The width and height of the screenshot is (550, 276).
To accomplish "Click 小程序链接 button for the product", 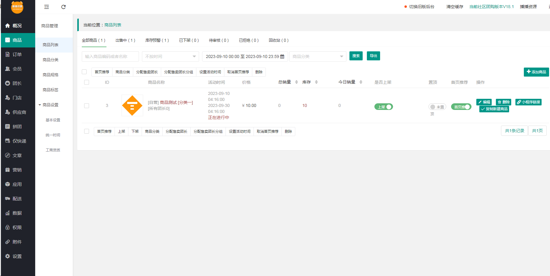I will tap(528, 102).
